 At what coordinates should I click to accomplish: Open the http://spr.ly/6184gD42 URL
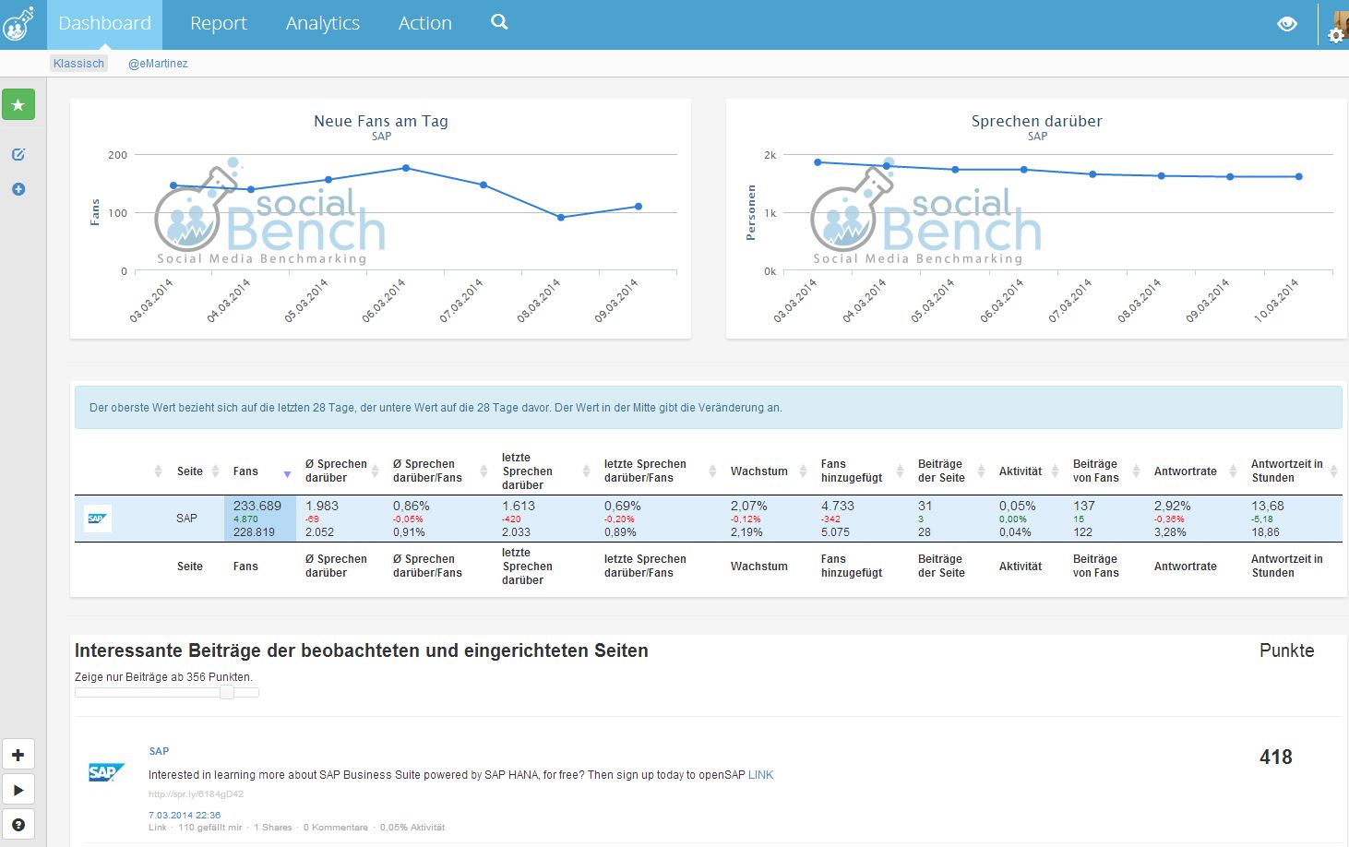pyautogui.click(x=196, y=794)
